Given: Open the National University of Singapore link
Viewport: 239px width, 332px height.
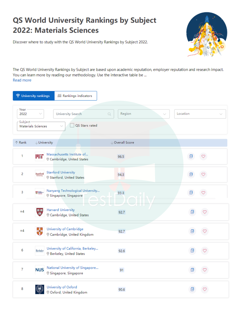Looking at the screenshot, I should 72,268.
